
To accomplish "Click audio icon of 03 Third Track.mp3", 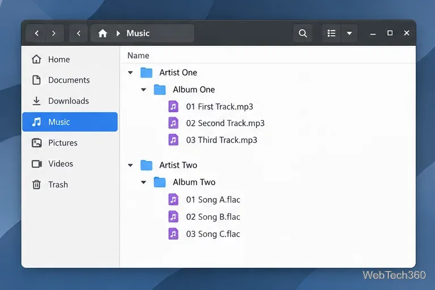I will (x=173, y=140).
